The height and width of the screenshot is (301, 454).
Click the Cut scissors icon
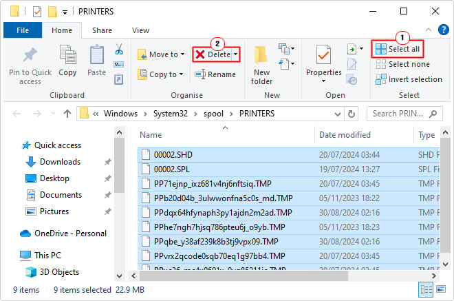point(119,49)
